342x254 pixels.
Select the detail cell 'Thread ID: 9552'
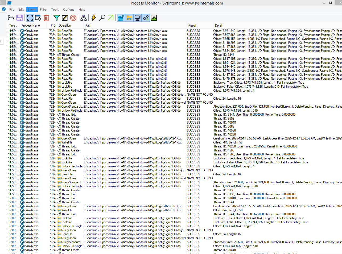[224, 118]
